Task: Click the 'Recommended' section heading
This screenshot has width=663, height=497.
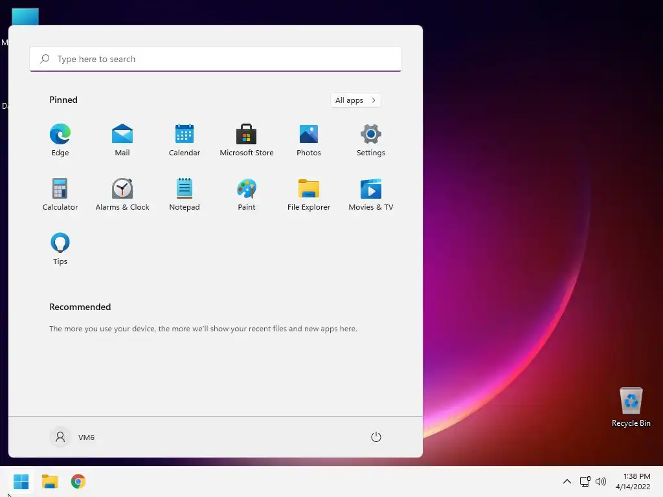Action: 80,307
